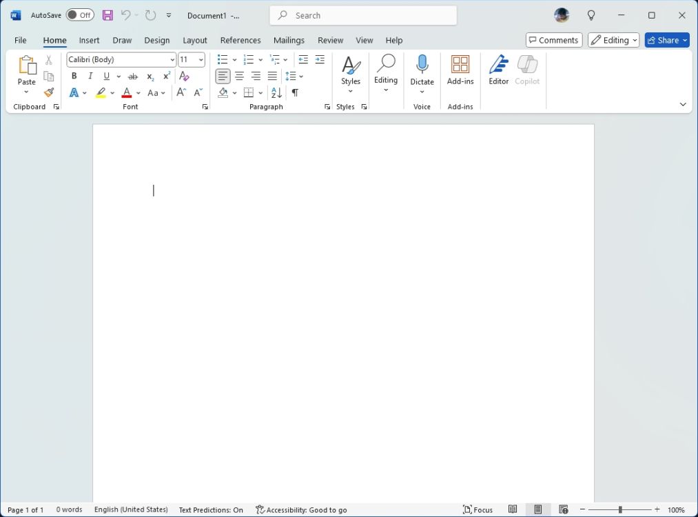Select Align Right paragraph alignment

(x=256, y=76)
